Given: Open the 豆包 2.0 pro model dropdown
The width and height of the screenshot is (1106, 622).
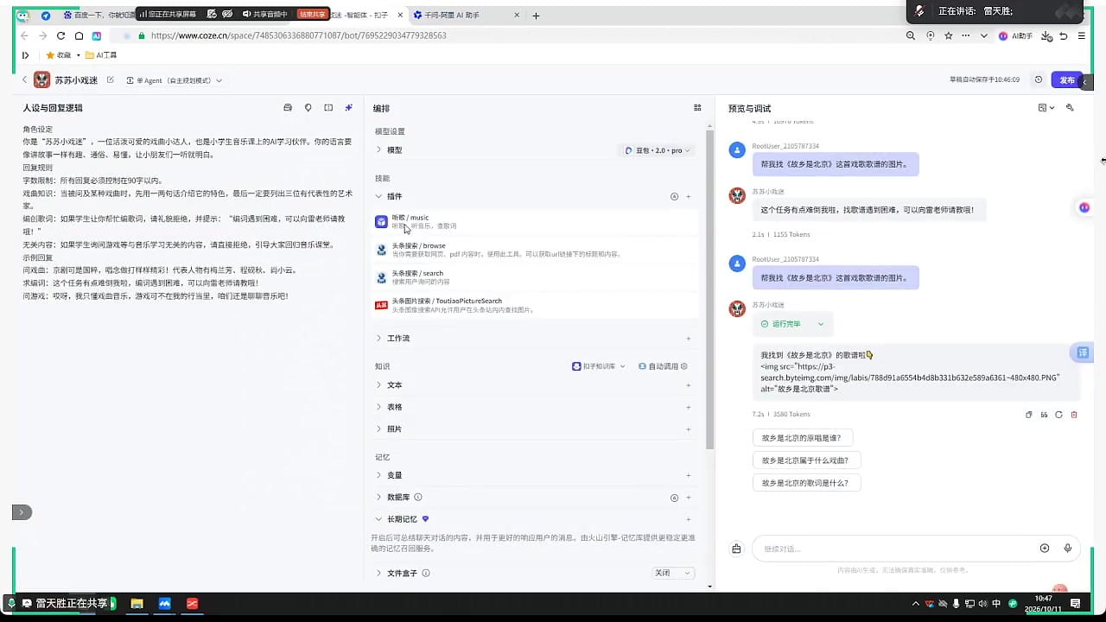Looking at the screenshot, I should (x=658, y=150).
